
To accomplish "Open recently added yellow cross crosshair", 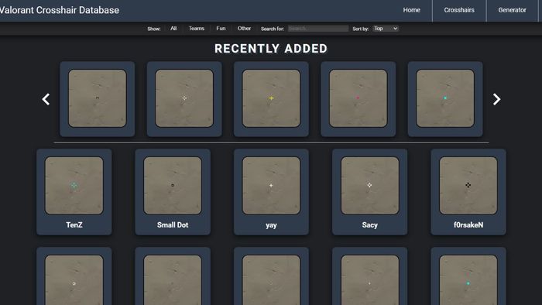I will point(271,99).
